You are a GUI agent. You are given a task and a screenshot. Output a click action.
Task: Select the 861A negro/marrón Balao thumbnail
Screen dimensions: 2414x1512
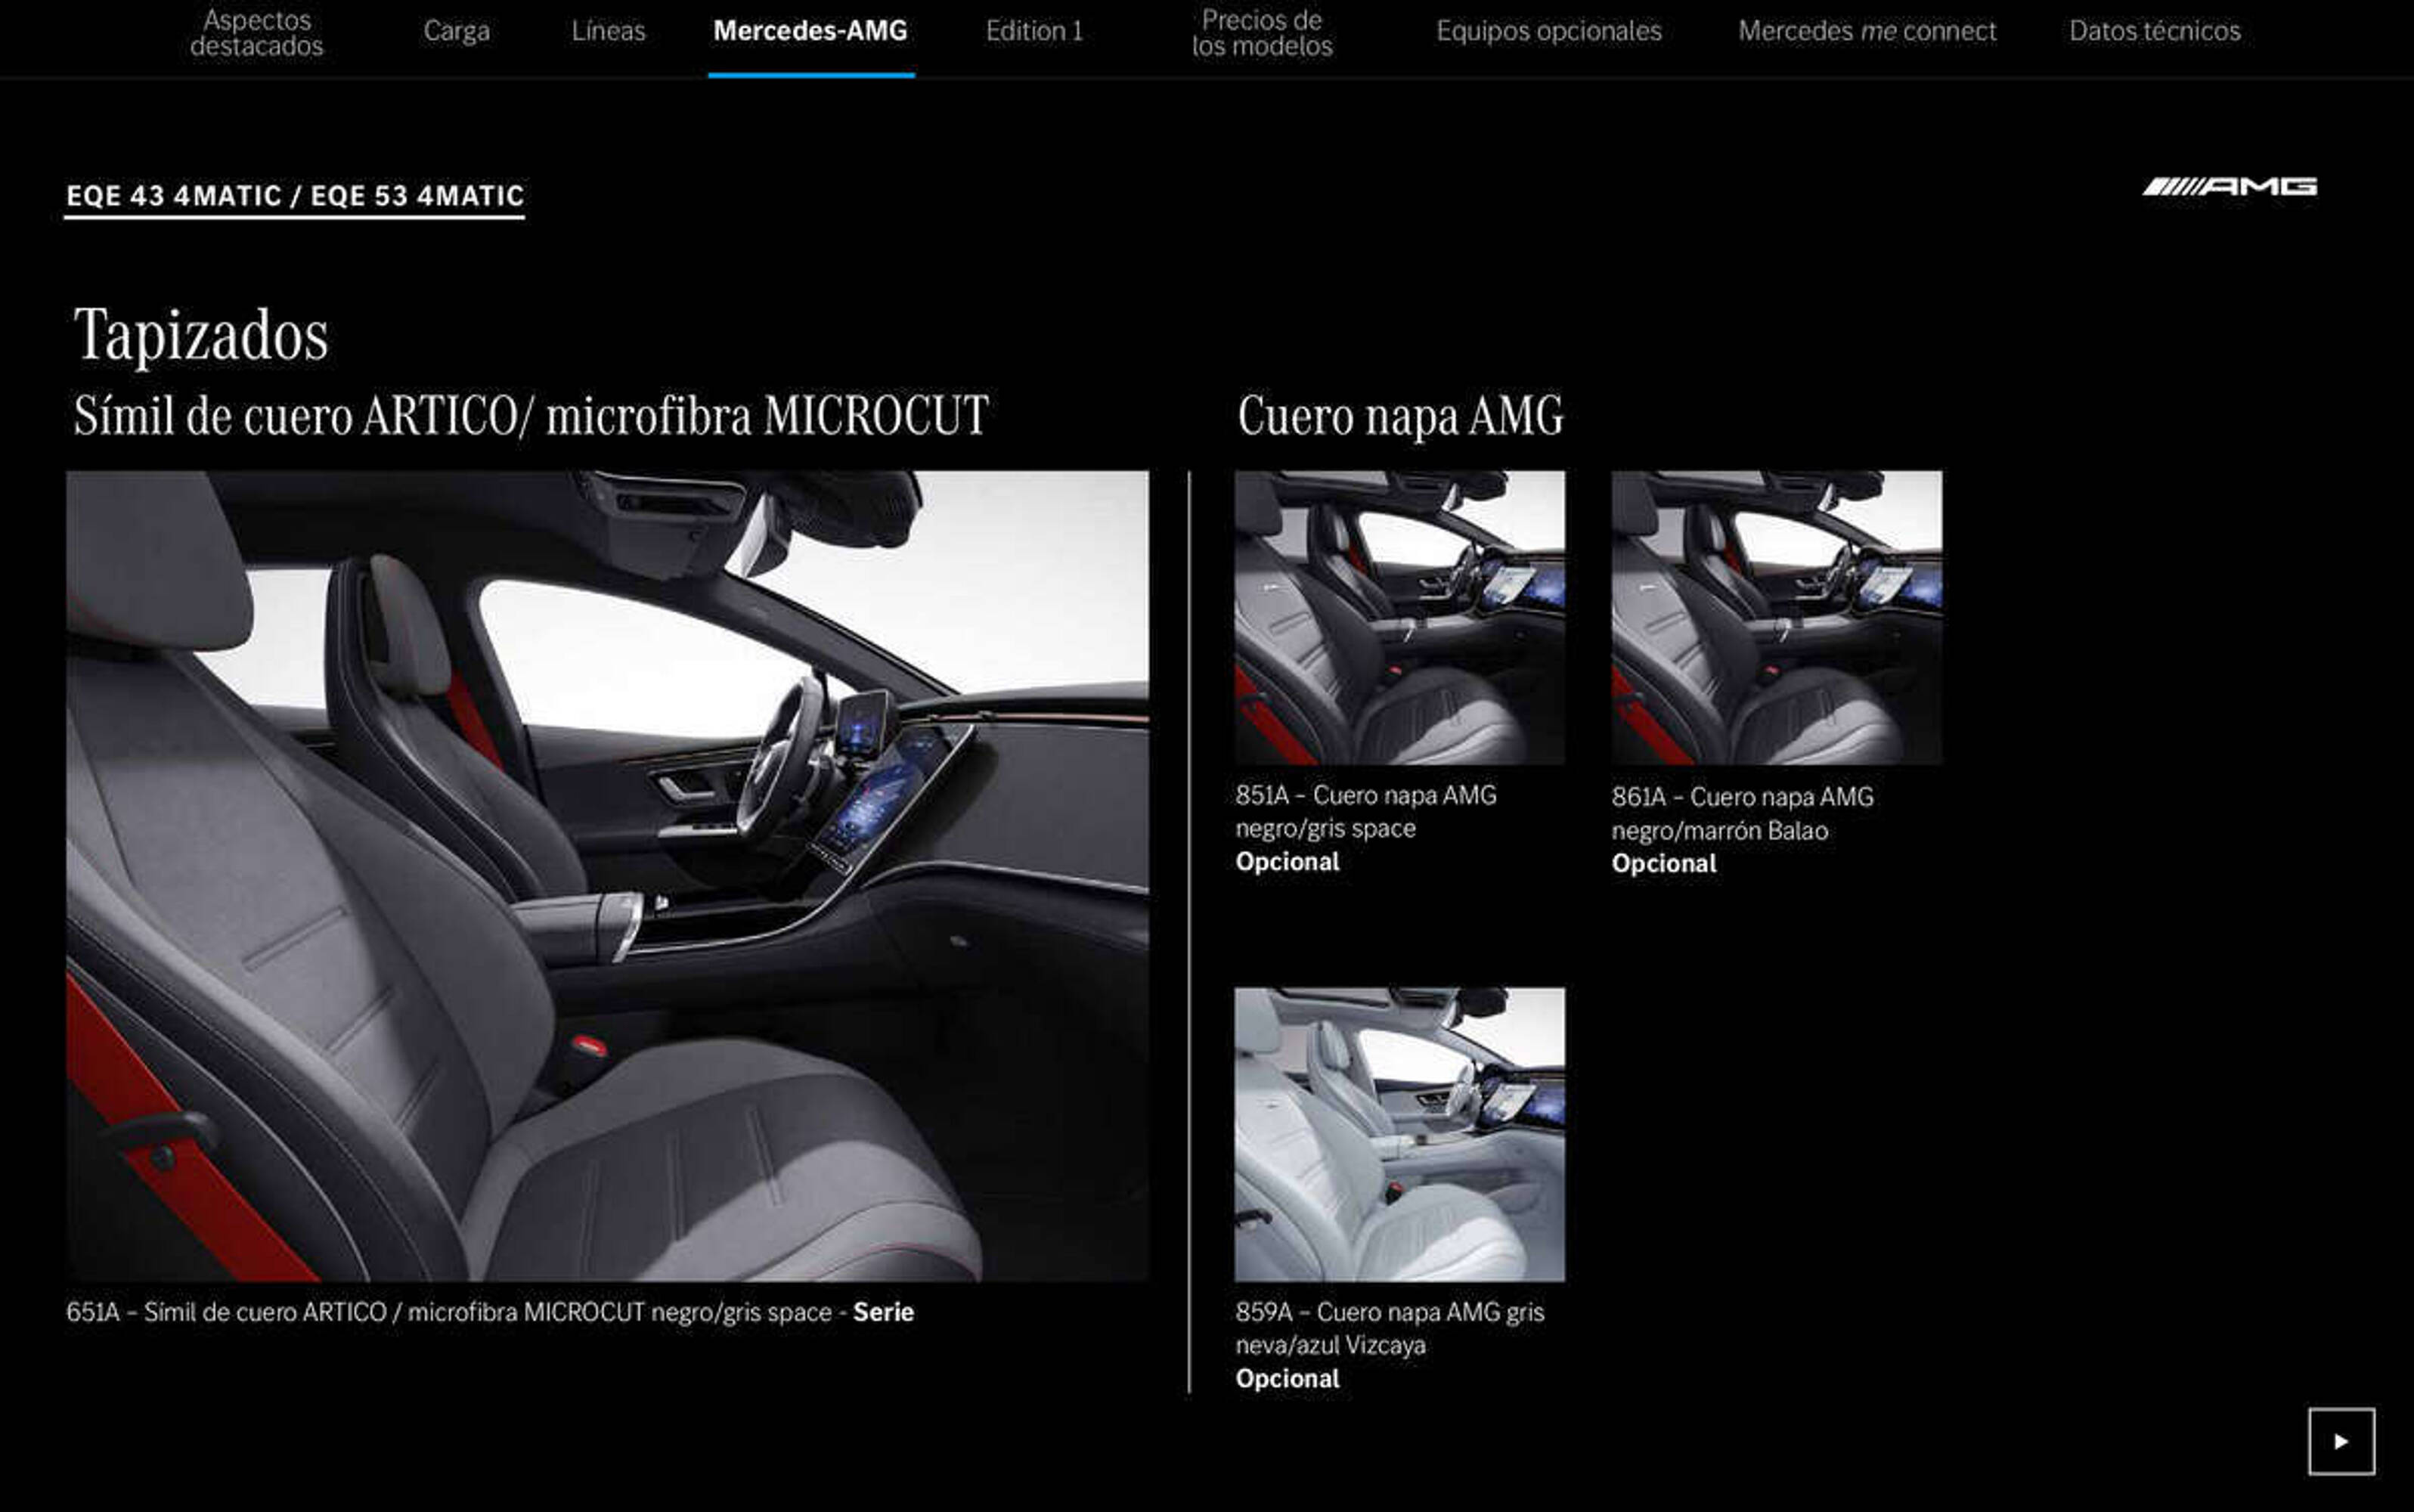pyautogui.click(x=1776, y=618)
